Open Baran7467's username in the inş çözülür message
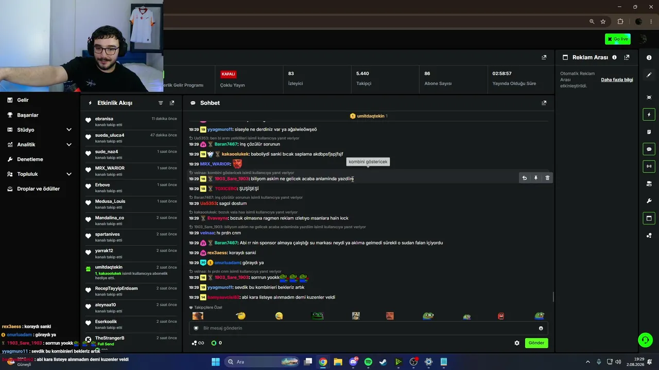This screenshot has height=370, width=659. 226,144
